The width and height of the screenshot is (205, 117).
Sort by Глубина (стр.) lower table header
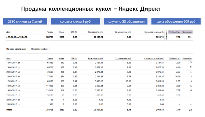174,58
